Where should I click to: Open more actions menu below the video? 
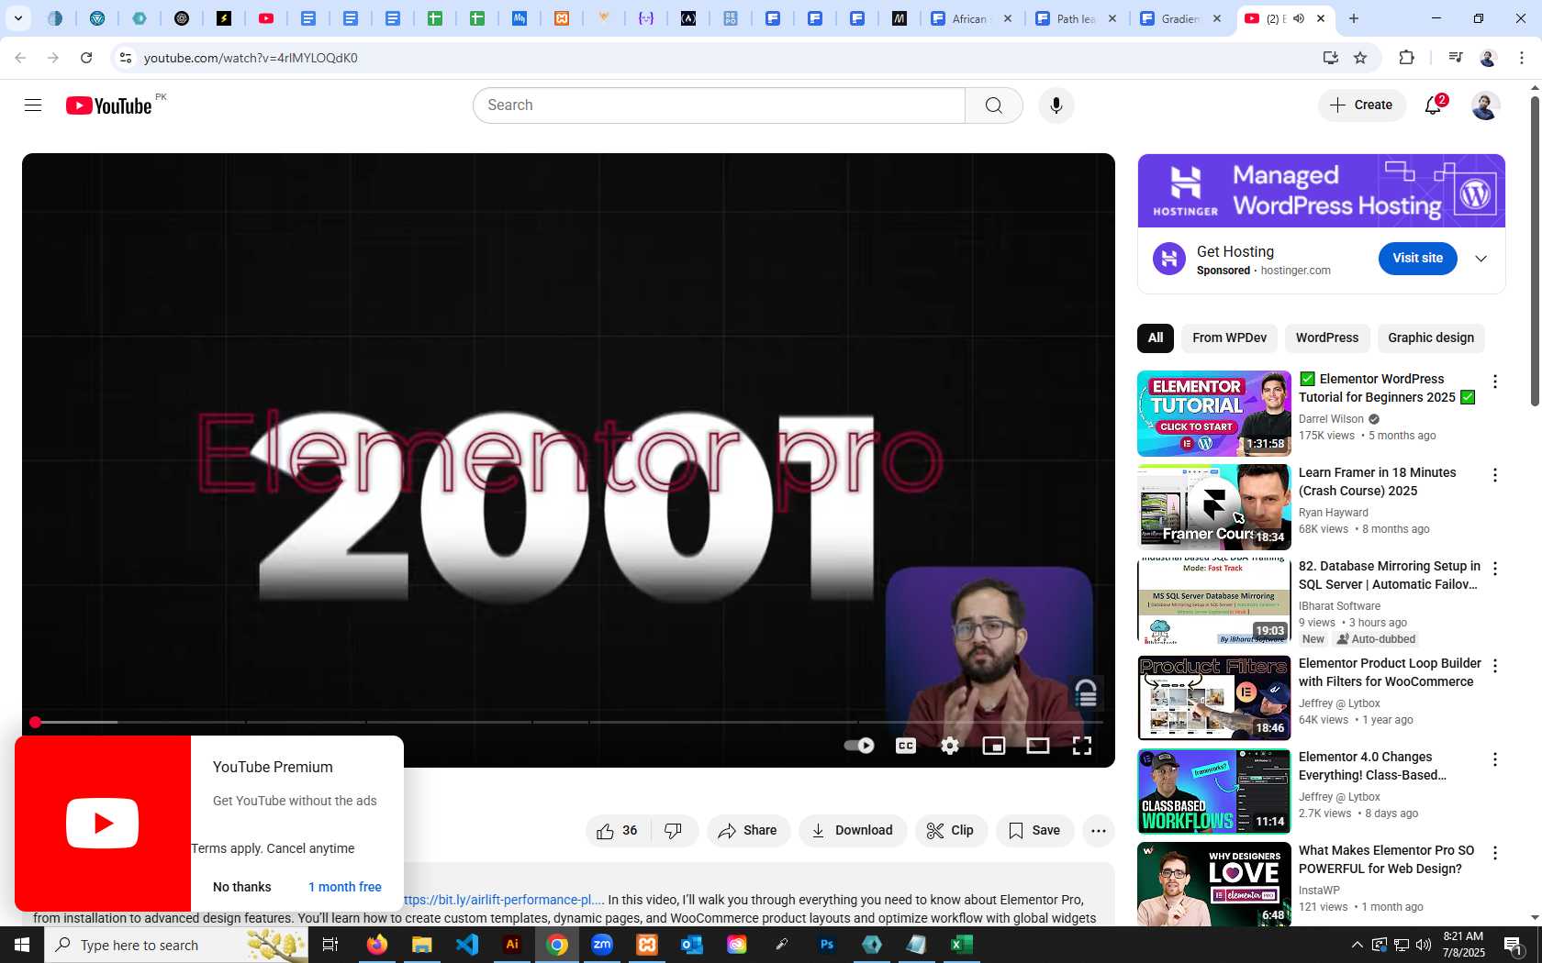[1099, 831]
